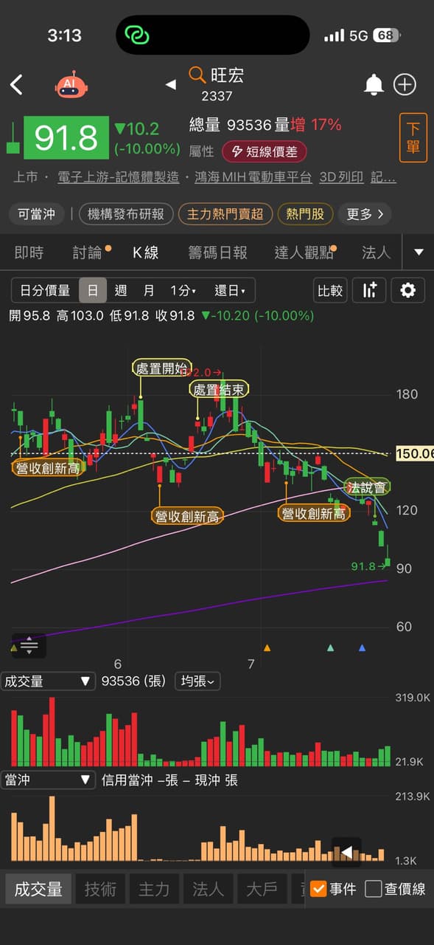Viewport: 434px width, 945px height.
Task: Open the 均張 dropdown
Action: click(x=197, y=681)
